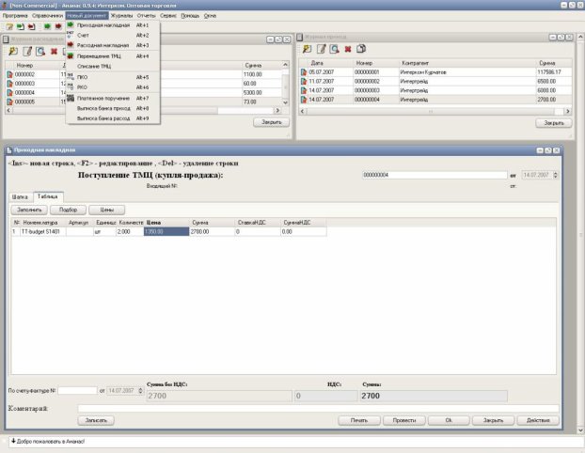Viewport: 585px width, 453px height.
Task: Switch to the Шапка tab
Action: click(x=20, y=196)
